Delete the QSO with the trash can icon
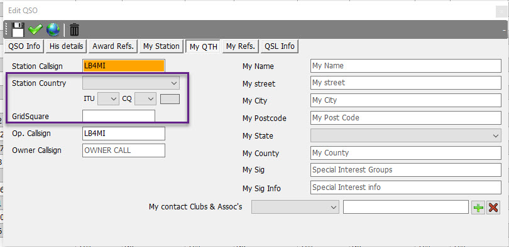 coord(74,29)
